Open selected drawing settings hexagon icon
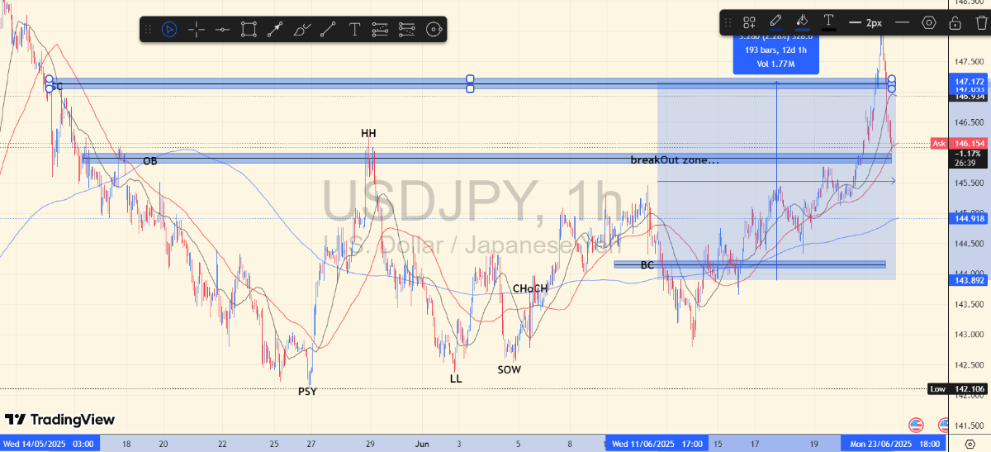 929,22
